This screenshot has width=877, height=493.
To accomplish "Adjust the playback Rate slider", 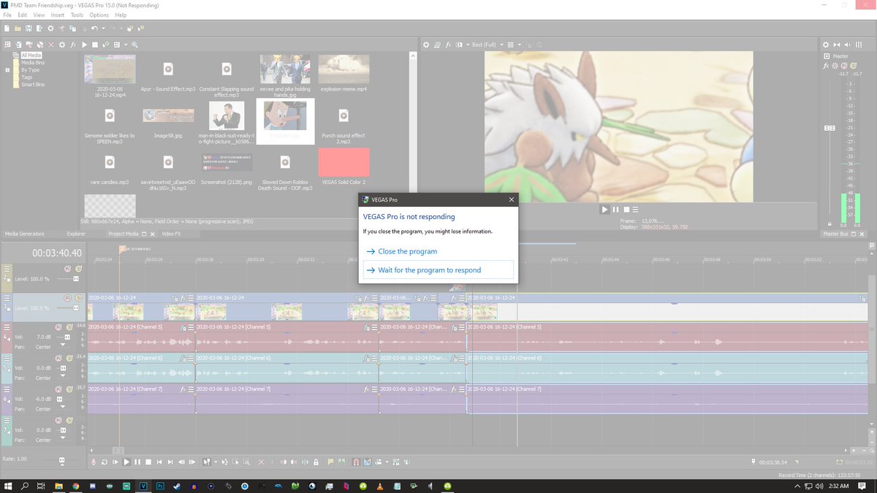I will (x=62, y=460).
